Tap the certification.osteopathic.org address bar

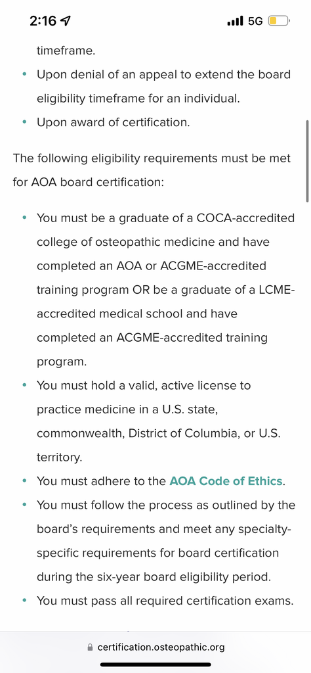click(155, 647)
